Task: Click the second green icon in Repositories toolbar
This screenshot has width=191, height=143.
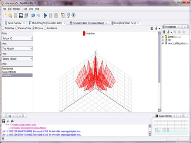Action: point(168,32)
